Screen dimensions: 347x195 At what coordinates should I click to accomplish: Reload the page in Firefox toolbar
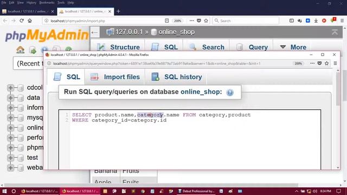22,21
